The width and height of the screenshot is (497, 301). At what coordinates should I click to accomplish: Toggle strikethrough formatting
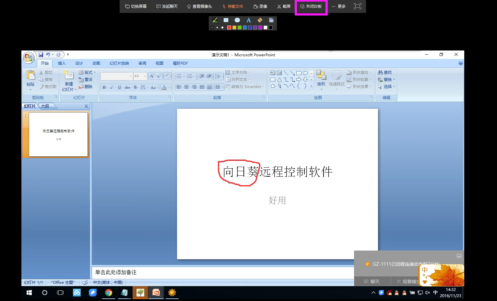pos(127,87)
